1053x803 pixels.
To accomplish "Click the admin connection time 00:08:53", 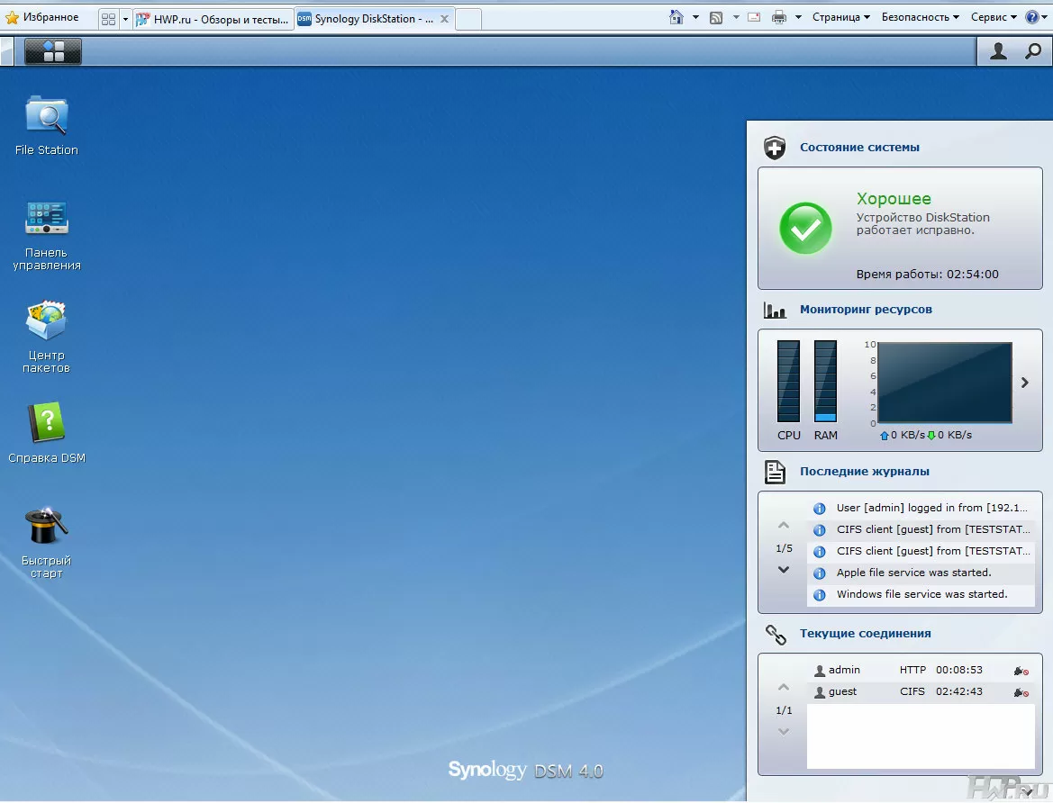I will (959, 670).
